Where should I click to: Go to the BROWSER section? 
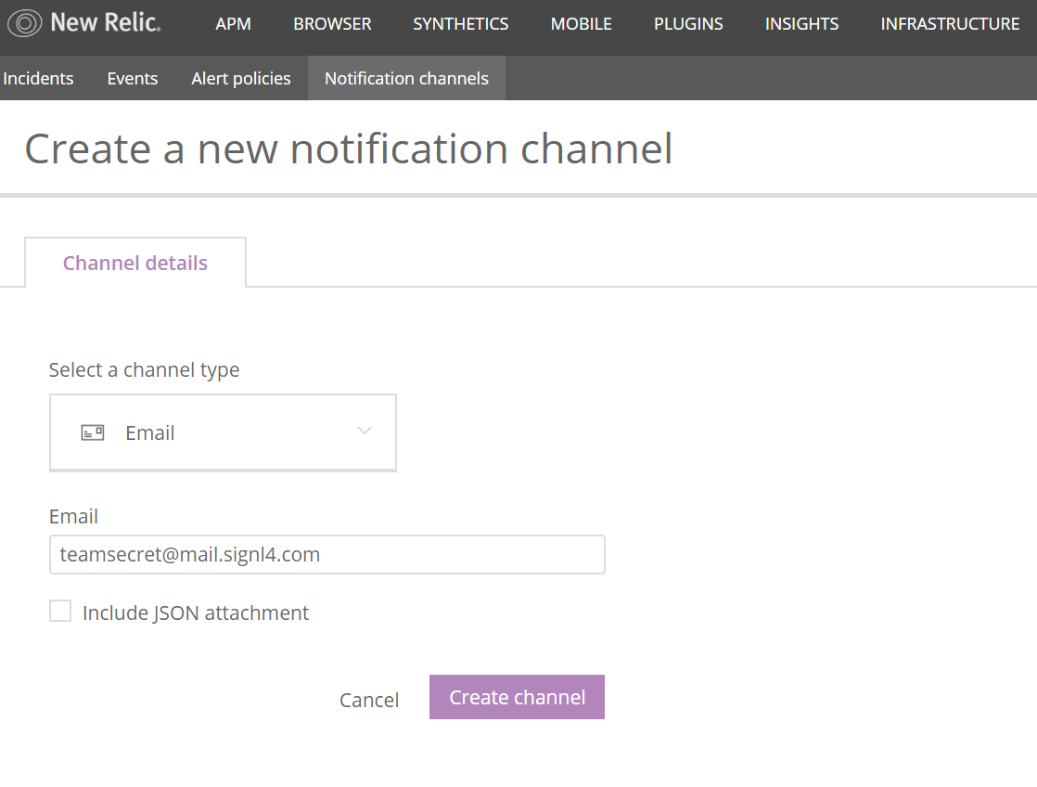tap(332, 24)
